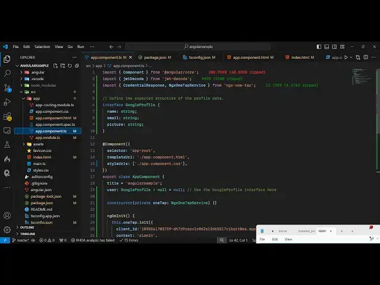Viewport: 380px width, 285px height.
Task: Go back with the navigation arrow
Action: point(111,47)
